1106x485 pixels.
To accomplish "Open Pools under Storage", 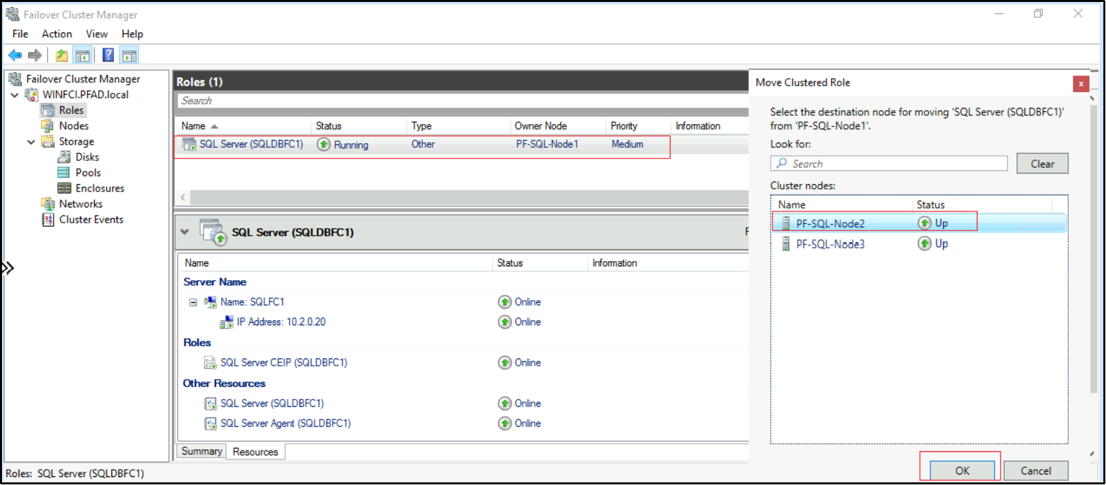I will coord(88,173).
